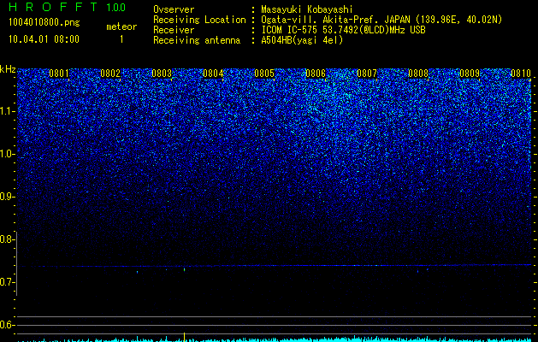
Task: Click the 0802 time marker
Action: pyautogui.click(x=110, y=74)
